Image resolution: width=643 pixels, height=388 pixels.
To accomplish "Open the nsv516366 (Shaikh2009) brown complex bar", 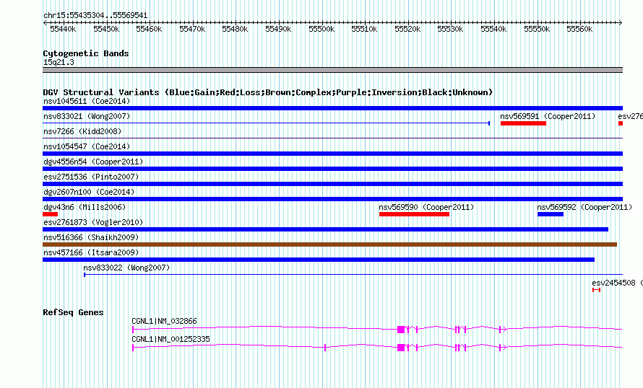I will [x=329, y=244].
